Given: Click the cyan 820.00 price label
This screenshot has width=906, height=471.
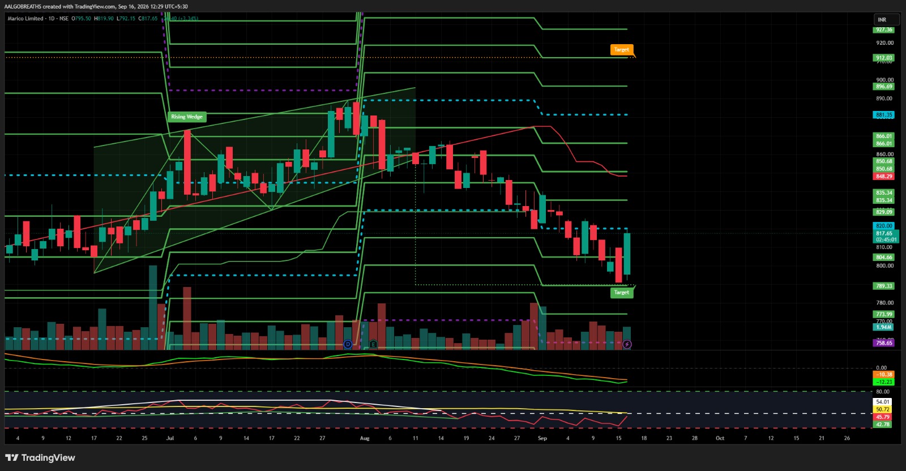Looking at the screenshot, I should point(884,226).
